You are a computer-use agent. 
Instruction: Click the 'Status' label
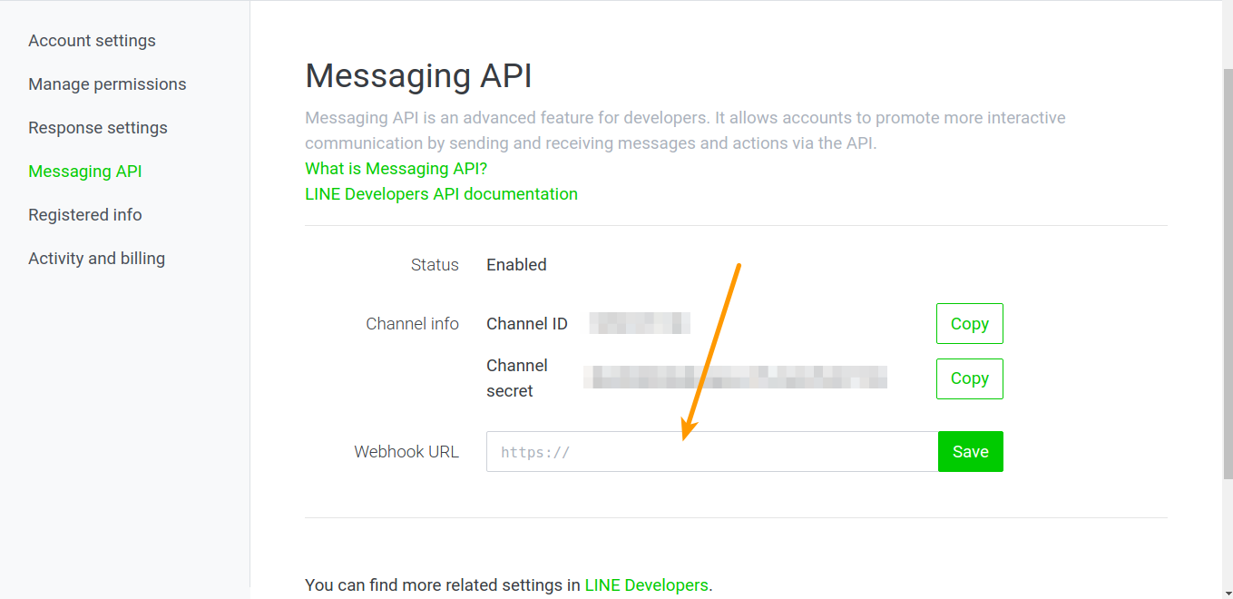(435, 265)
